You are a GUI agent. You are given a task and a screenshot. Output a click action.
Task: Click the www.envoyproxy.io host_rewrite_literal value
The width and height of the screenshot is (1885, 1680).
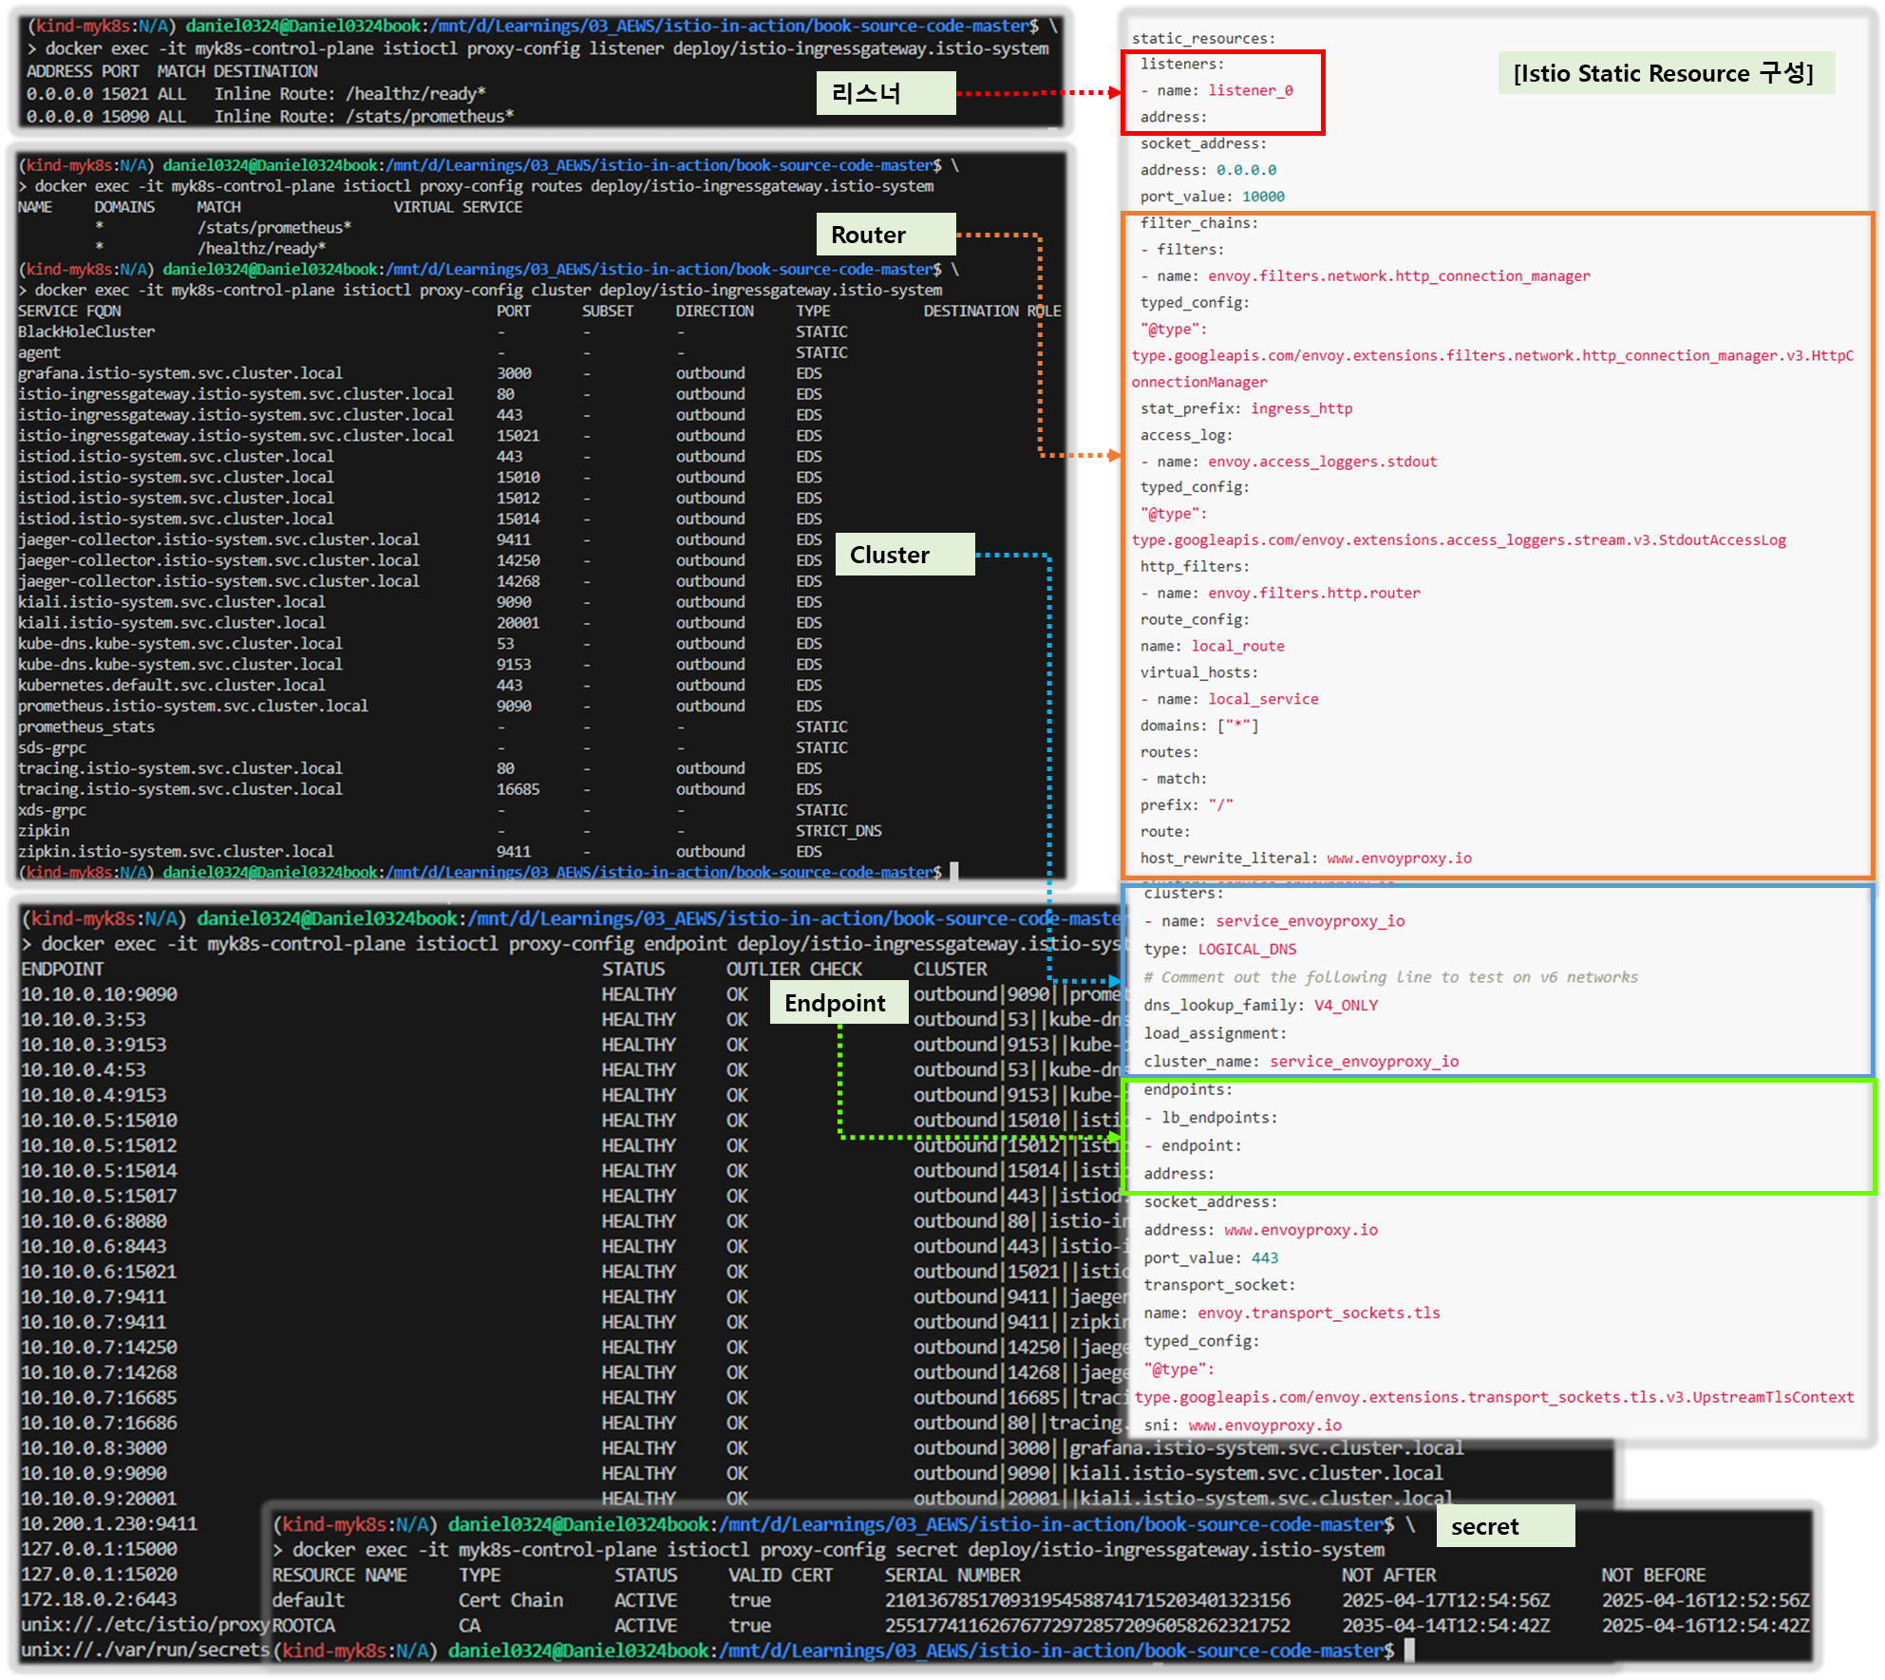coord(1399,858)
